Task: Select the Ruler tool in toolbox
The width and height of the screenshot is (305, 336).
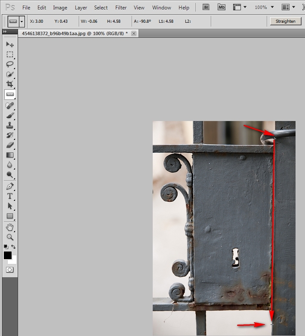Action: click(10, 94)
